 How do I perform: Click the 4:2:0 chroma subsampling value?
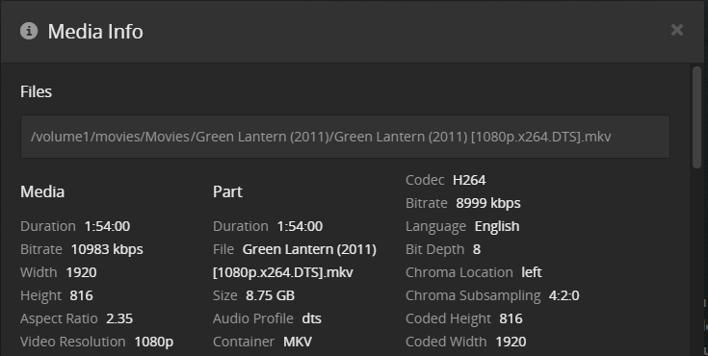coord(564,295)
